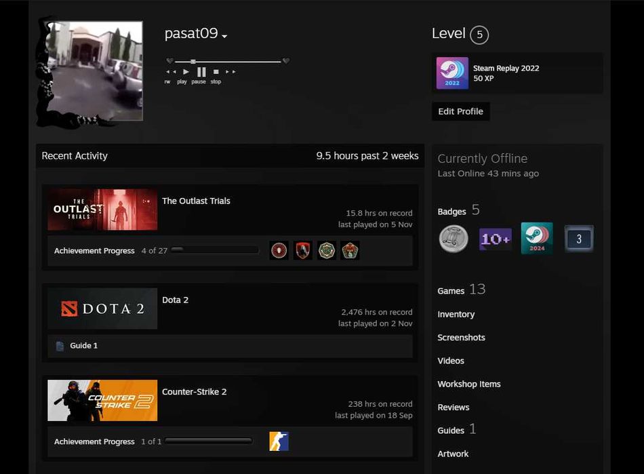The image size is (644, 474).
Task: Click the Level 5 circle badge
Action: point(479,35)
